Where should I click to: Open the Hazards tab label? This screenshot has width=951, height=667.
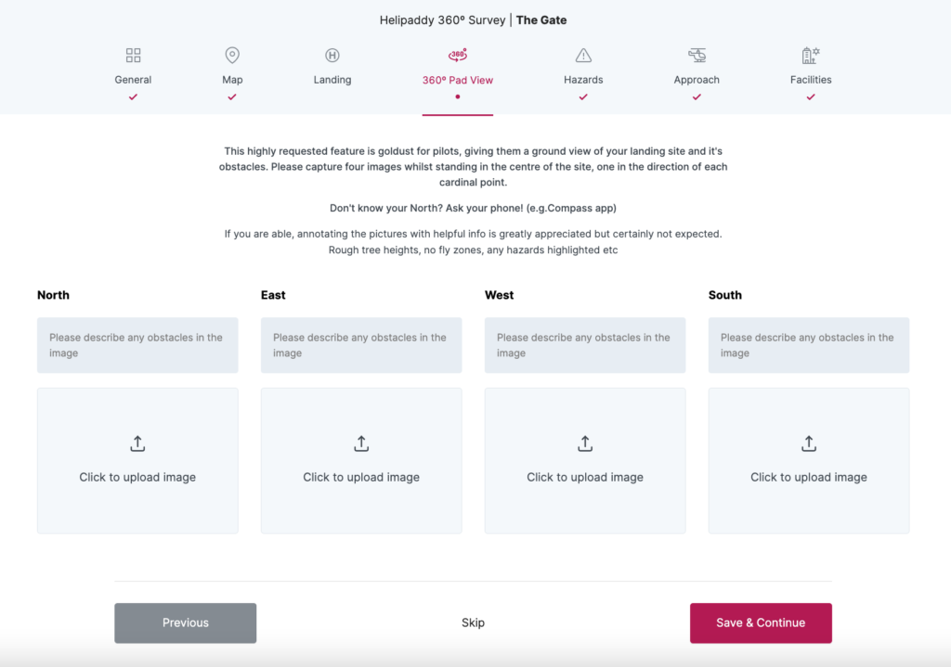[583, 80]
